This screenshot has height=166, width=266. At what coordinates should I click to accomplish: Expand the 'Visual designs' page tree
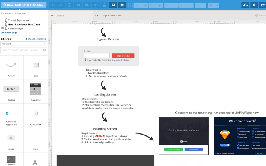click(2, 28)
